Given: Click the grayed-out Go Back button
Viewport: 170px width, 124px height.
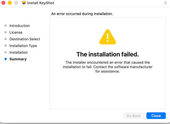Looking at the screenshot, I should 133,116.
